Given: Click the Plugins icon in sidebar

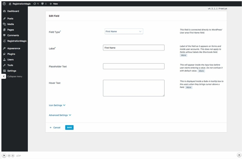Looking at the screenshot, I should pos(4,54).
